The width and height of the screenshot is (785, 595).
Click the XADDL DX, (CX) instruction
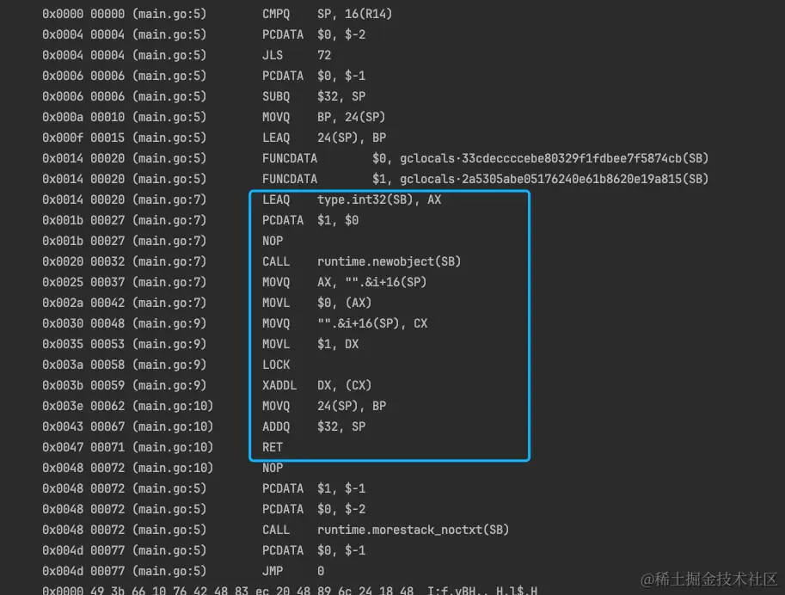pos(317,385)
